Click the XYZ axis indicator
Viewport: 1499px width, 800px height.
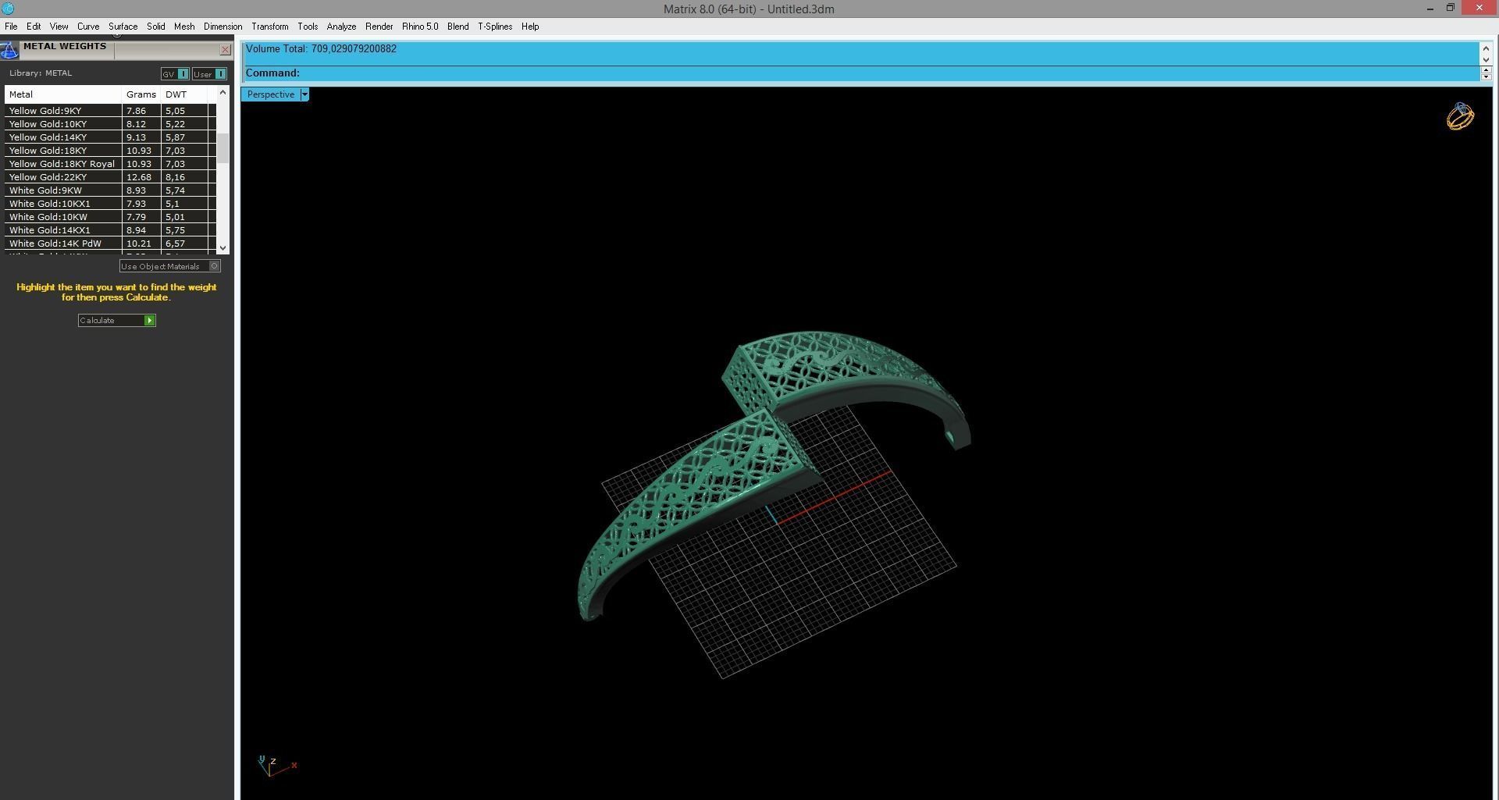point(276,766)
